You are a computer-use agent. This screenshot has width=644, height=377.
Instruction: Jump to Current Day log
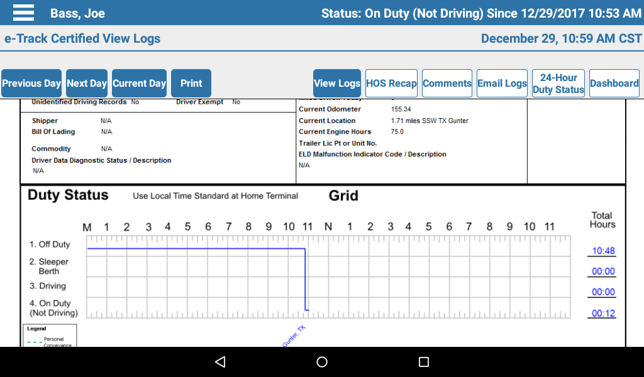(139, 84)
